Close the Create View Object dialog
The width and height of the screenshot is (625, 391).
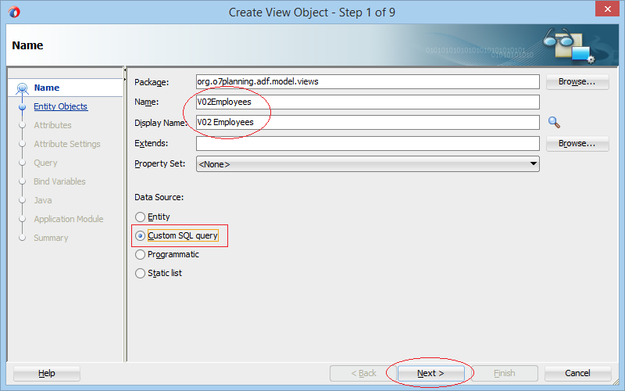tap(607, 9)
